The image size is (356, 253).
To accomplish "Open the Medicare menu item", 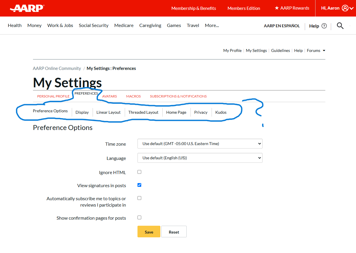I will [124, 25].
